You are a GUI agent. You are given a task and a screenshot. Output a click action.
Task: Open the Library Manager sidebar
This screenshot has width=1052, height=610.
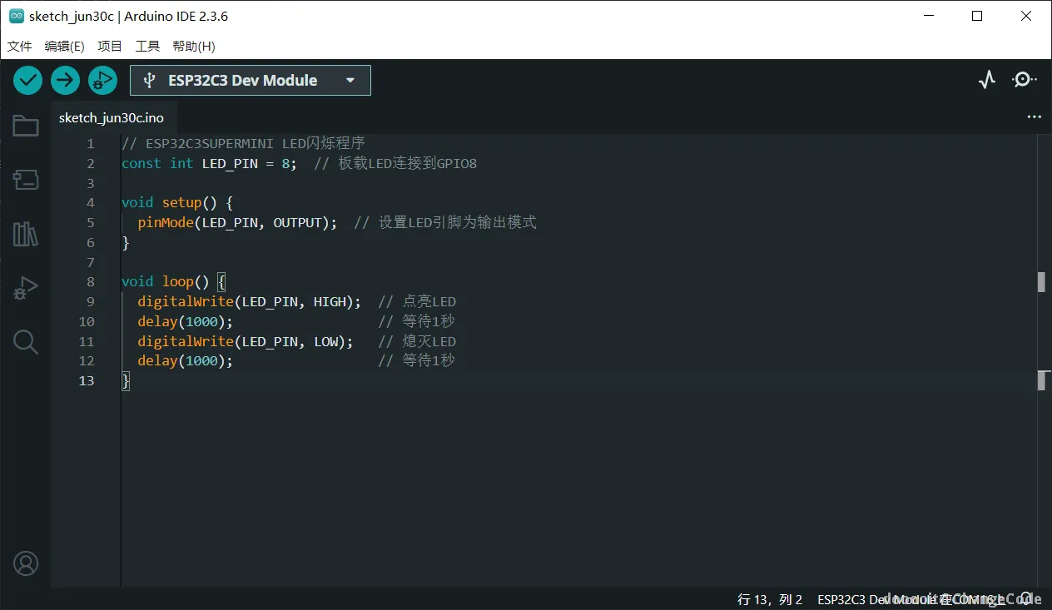(x=26, y=234)
